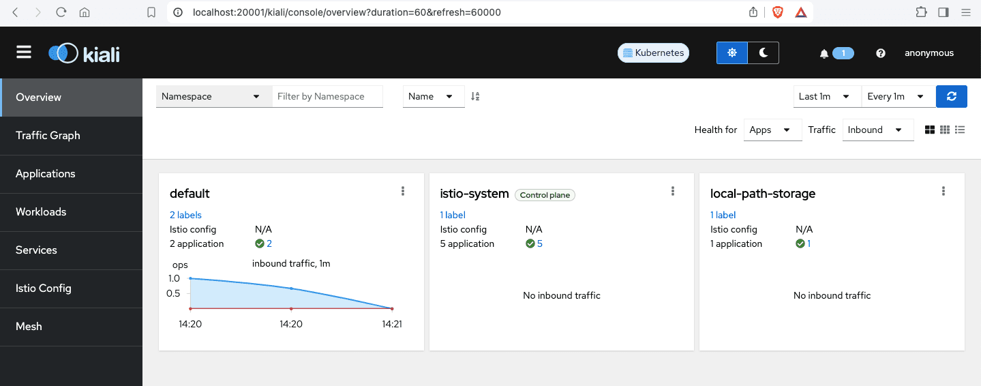Select the expanded cards view
This screenshot has height=386, width=981.
tap(930, 130)
